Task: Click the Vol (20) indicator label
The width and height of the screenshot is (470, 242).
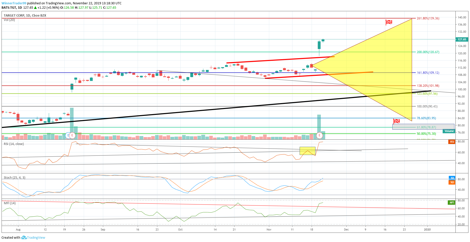Action: (x=9, y=20)
